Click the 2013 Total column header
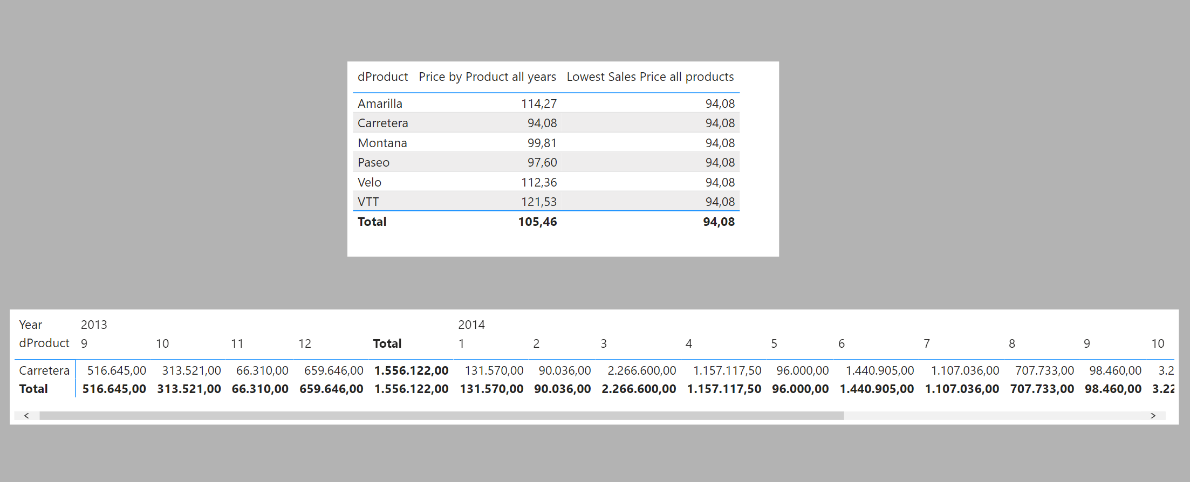The width and height of the screenshot is (1190, 482). (387, 343)
